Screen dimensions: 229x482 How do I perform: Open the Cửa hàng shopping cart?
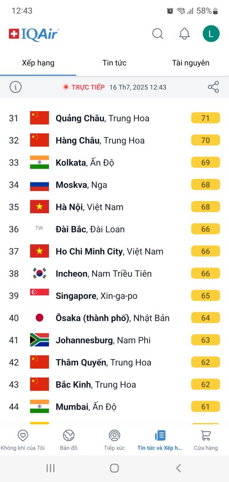[x=205, y=435]
